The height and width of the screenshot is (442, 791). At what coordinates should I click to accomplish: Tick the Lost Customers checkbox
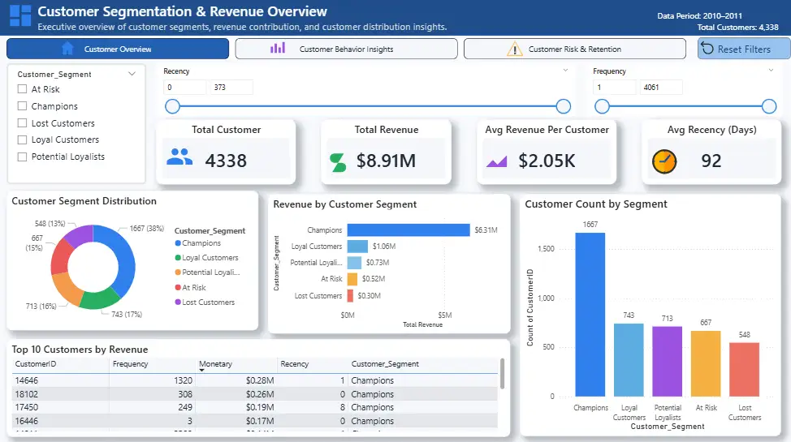pyautogui.click(x=23, y=123)
